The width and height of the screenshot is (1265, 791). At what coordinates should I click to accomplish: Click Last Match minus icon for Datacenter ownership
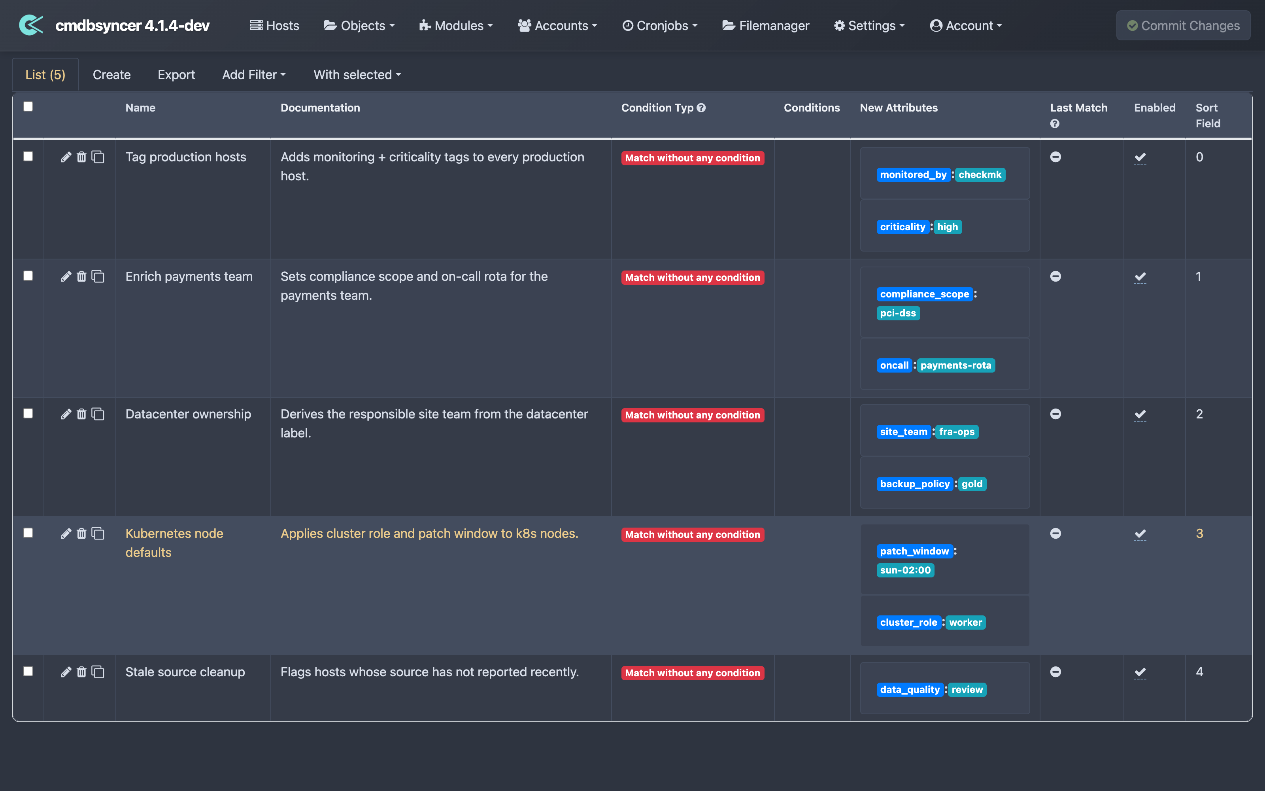(x=1055, y=414)
